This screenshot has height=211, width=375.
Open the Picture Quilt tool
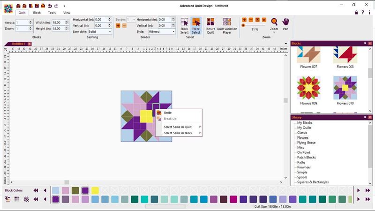210,26
